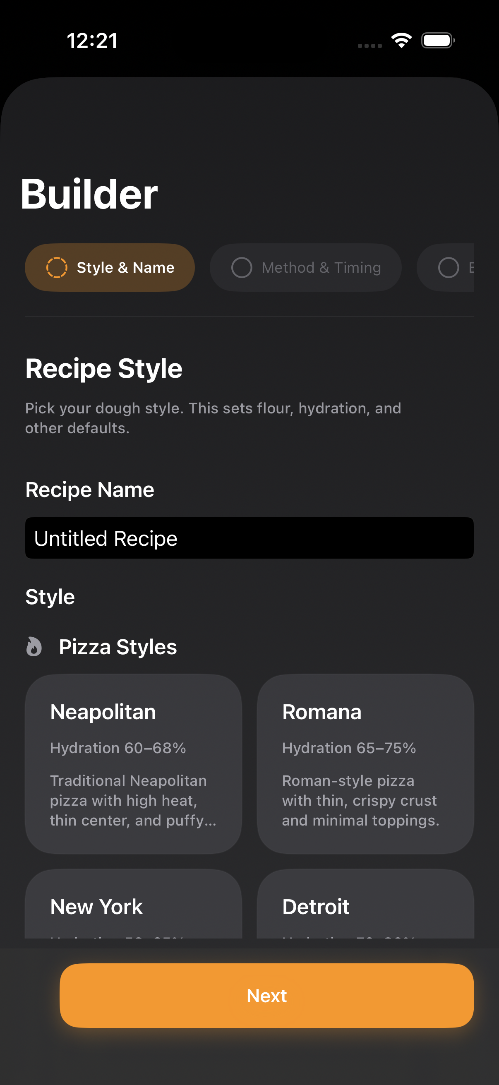The image size is (499, 1085).
Task: Click the dashed progress circle in Style & Name chip
Action: click(57, 267)
